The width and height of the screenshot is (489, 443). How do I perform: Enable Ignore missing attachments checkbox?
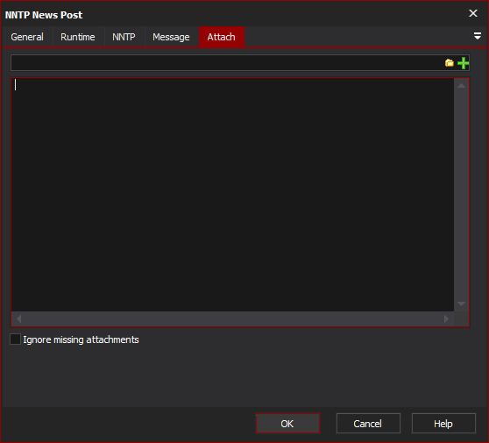(x=15, y=339)
